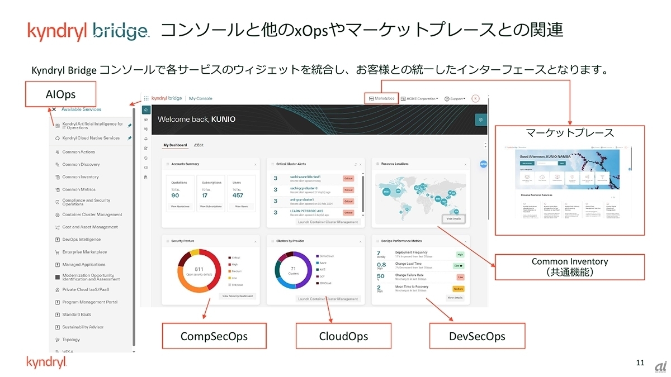Open the K user avatar

pos(476,98)
